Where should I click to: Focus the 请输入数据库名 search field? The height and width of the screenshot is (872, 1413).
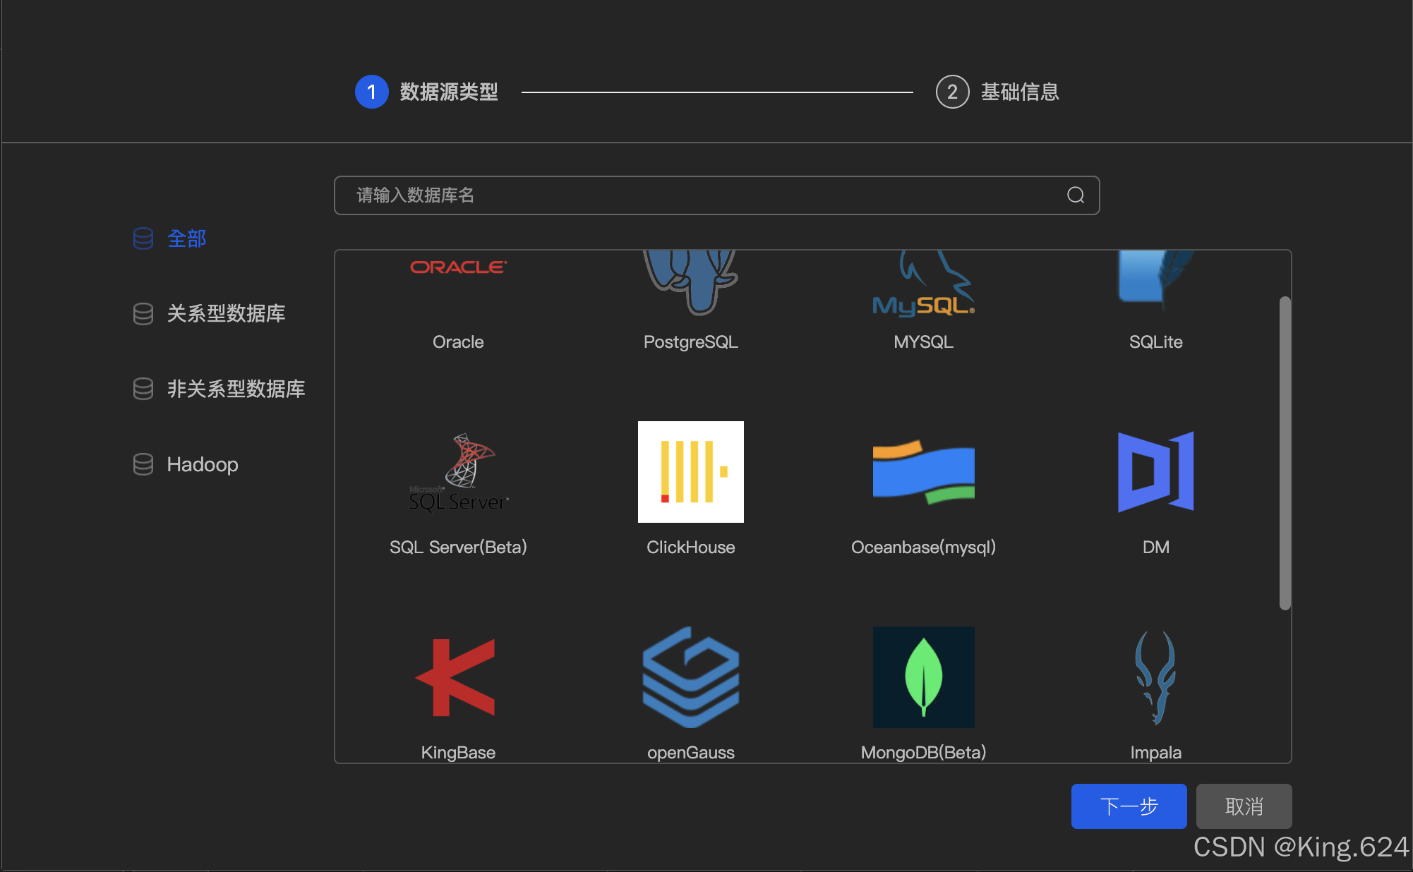click(699, 195)
